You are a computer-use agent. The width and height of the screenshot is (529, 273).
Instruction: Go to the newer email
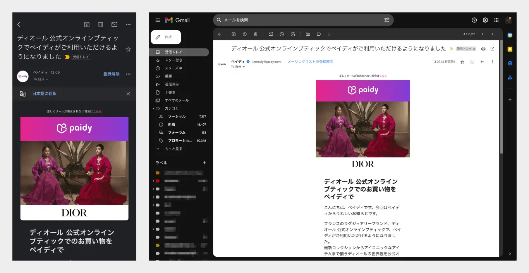pos(483,34)
